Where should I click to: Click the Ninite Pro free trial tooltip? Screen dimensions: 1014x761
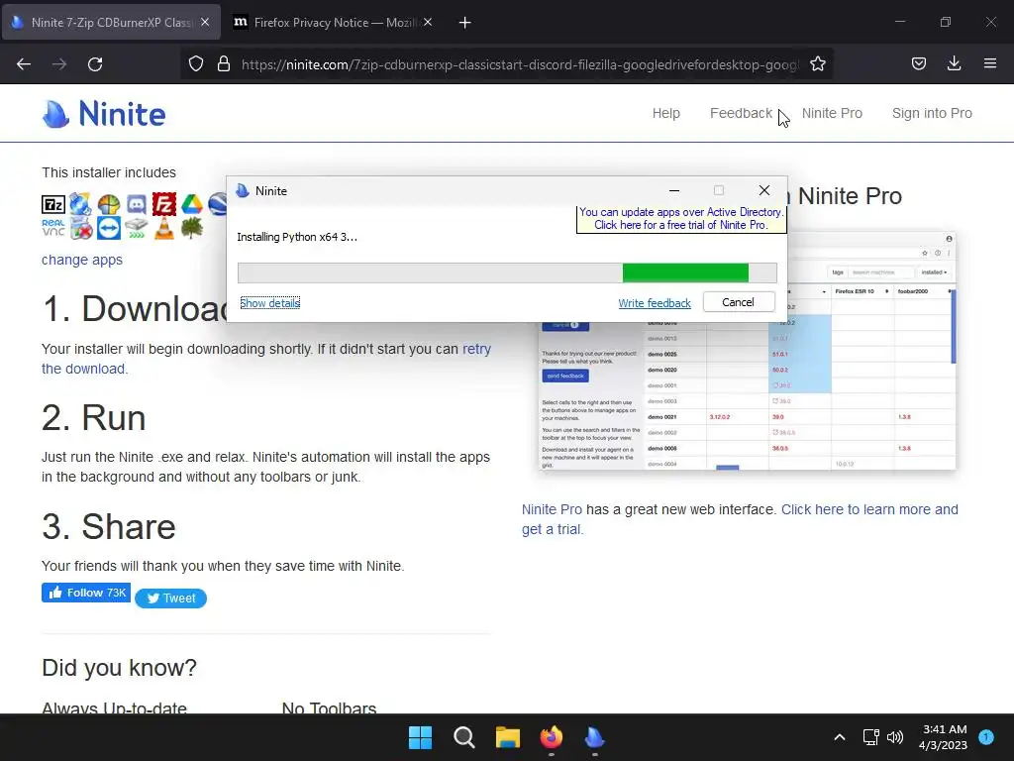(681, 219)
